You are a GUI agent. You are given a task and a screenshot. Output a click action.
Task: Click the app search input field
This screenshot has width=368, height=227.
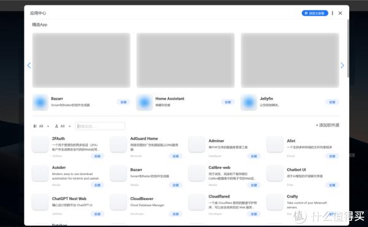(x=100, y=126)
